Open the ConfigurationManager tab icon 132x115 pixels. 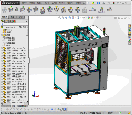coord(10,21)
